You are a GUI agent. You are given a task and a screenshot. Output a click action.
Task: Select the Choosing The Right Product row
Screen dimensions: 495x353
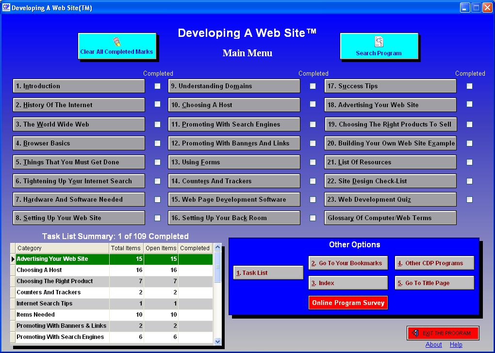(114, 281)
